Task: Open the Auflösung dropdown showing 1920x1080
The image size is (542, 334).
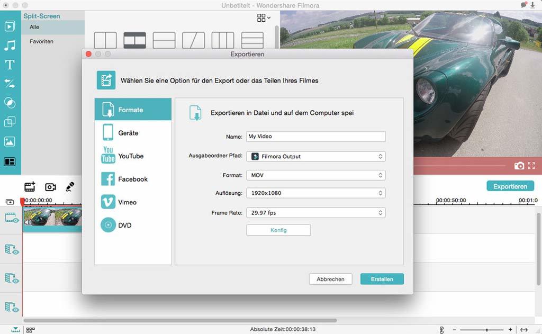Action: point(315,193)
